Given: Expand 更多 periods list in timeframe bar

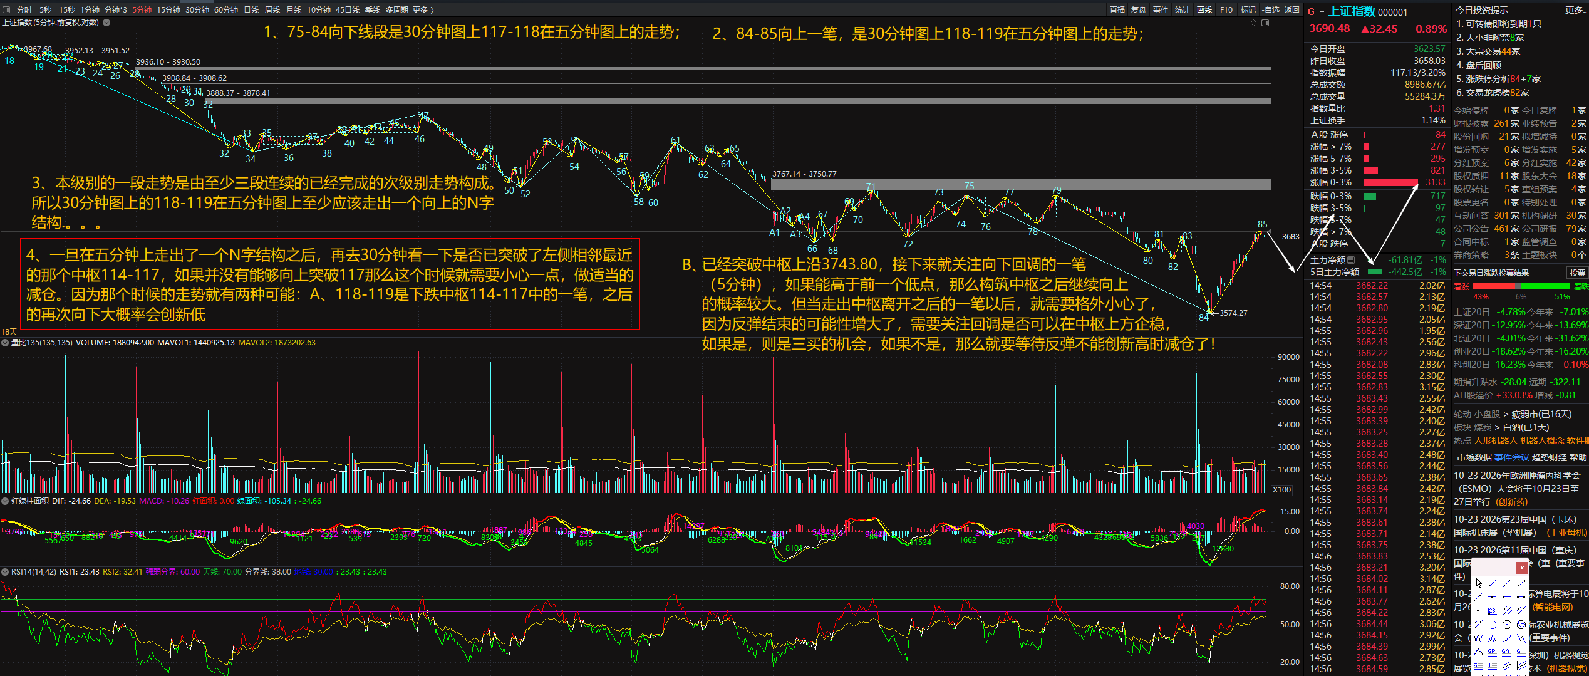Looking at the screenshot, I should click(x=423, y=9).
